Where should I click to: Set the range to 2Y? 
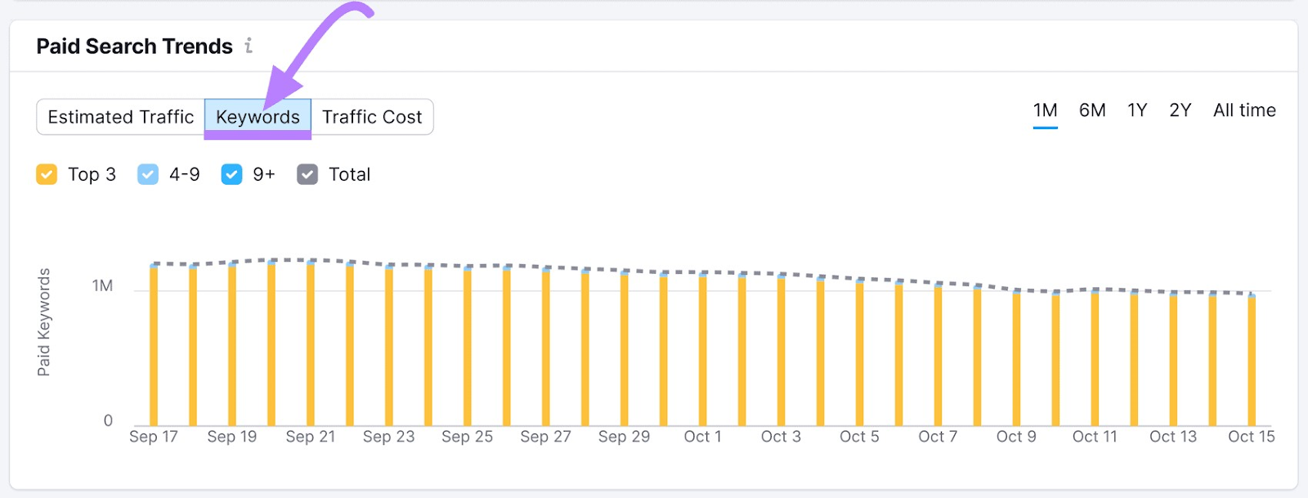(1180, 110)
